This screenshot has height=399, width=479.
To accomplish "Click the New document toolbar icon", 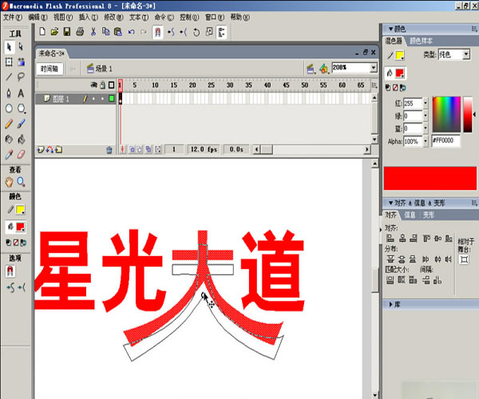I will [42, 32].
